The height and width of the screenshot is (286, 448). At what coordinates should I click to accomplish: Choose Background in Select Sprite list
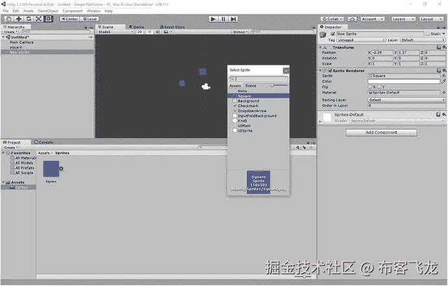(x=258, y=101)
